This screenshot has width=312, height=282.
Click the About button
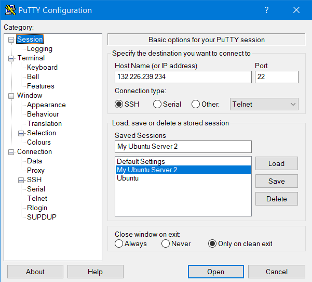click(x=35, y=272)
